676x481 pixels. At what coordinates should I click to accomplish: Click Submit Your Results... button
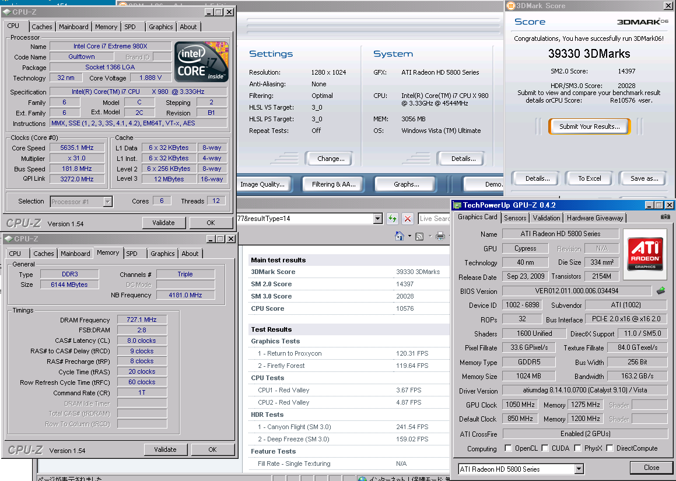coord(589,127)
